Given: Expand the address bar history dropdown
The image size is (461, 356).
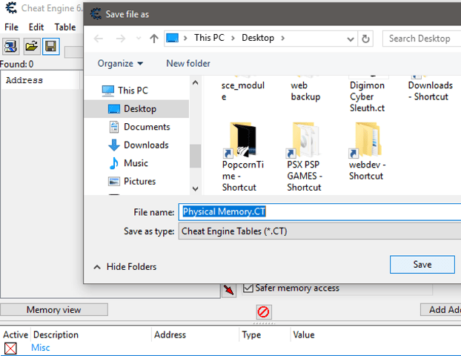Looking at the screenshot, I should tap(350, 39).
